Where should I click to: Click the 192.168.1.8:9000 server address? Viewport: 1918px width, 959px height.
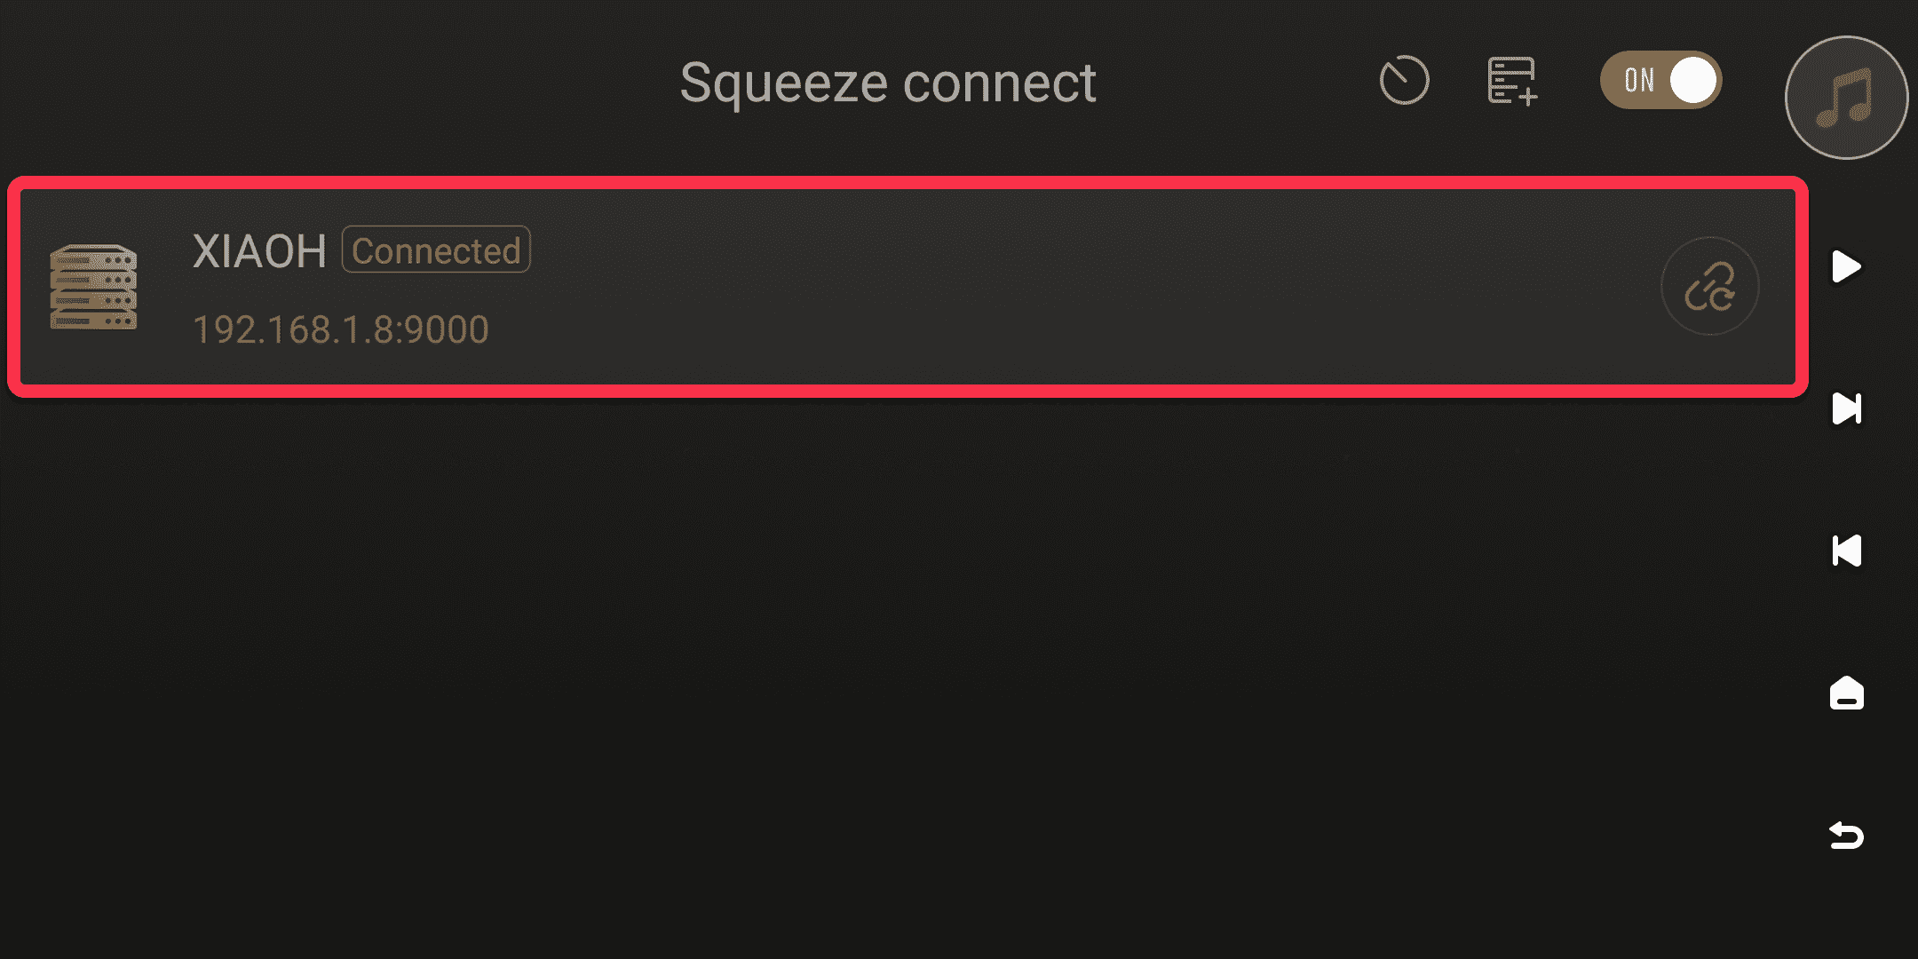click(341, 329)
